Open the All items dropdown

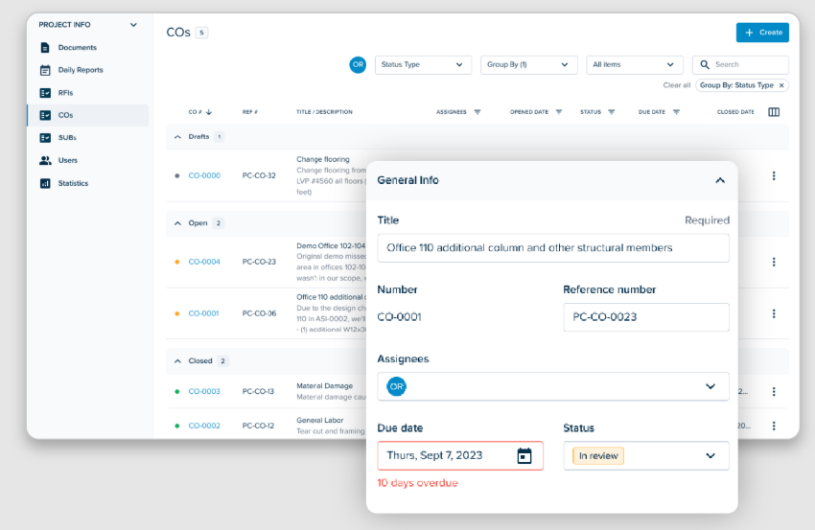[x=634, y=65]
